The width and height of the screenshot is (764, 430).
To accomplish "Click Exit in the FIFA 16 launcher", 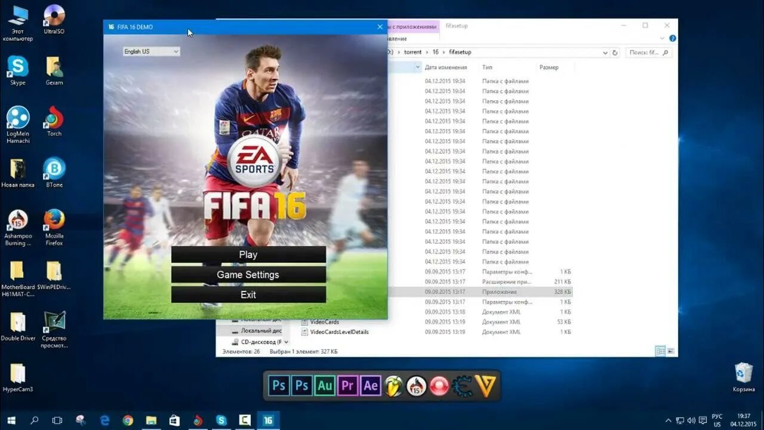I will click(248, 294).
